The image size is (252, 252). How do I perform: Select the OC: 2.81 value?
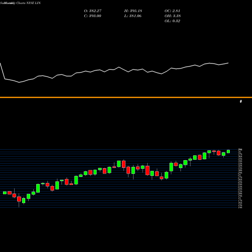[172, 11]
